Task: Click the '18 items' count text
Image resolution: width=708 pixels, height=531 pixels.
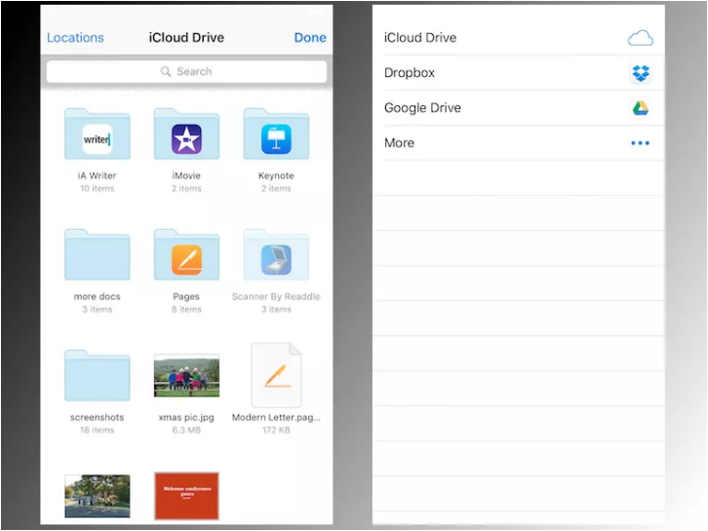Action: pyautogui.click(x=98, y=431)
